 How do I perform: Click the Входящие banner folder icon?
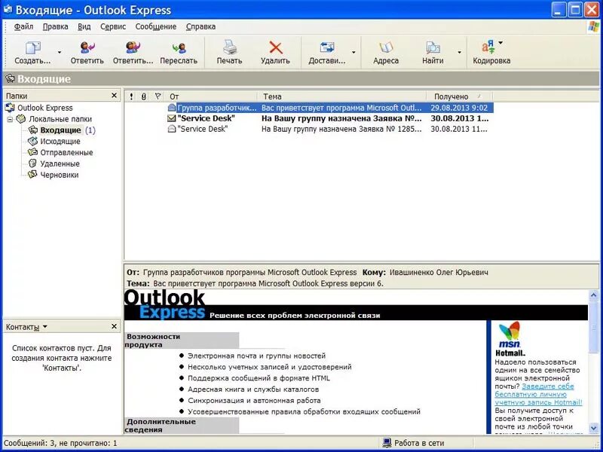coord(10,79)
